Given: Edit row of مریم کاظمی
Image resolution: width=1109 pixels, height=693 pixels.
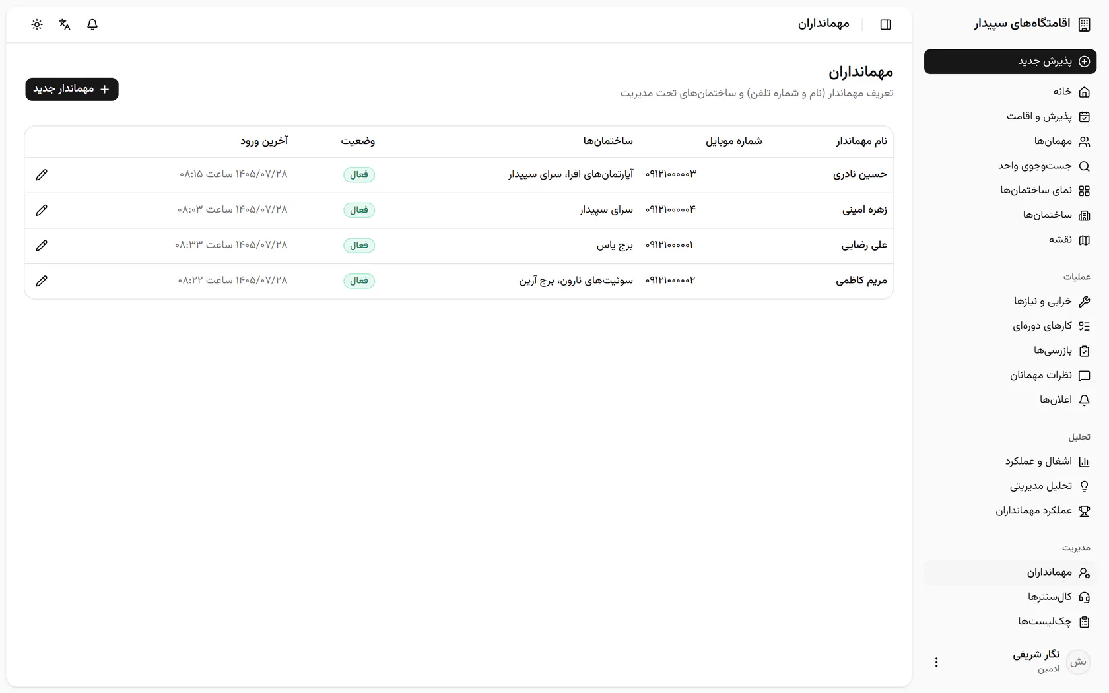Looking at the screenshot, I should point(42,281).
